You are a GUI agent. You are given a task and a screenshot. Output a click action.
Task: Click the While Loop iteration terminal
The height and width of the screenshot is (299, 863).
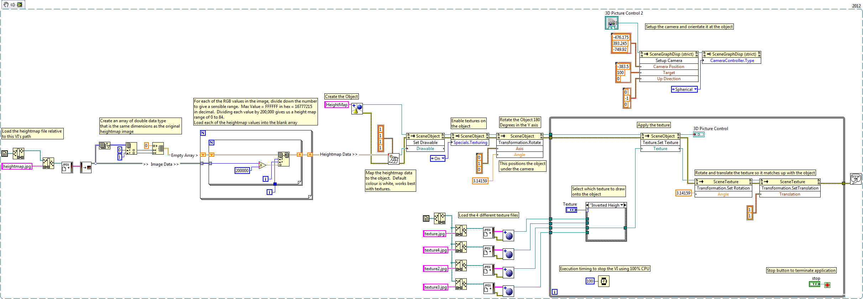[555, 292]
